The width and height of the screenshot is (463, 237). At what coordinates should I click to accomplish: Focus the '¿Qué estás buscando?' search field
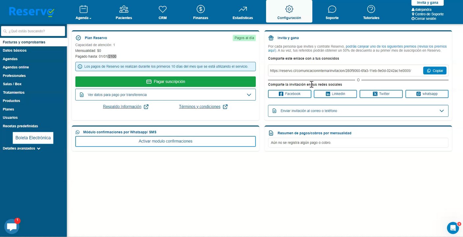(x=33, y=31)
